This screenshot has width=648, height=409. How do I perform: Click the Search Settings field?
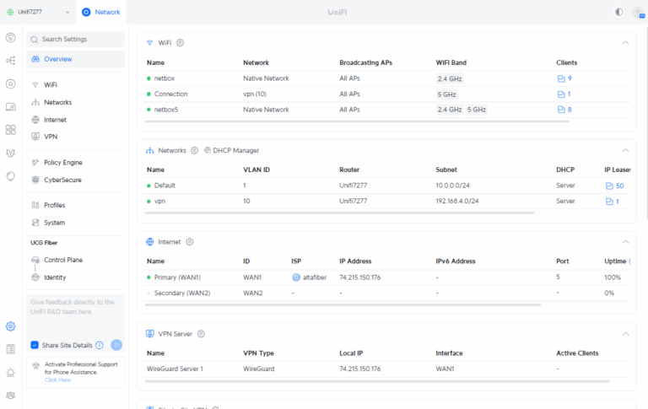76,40
